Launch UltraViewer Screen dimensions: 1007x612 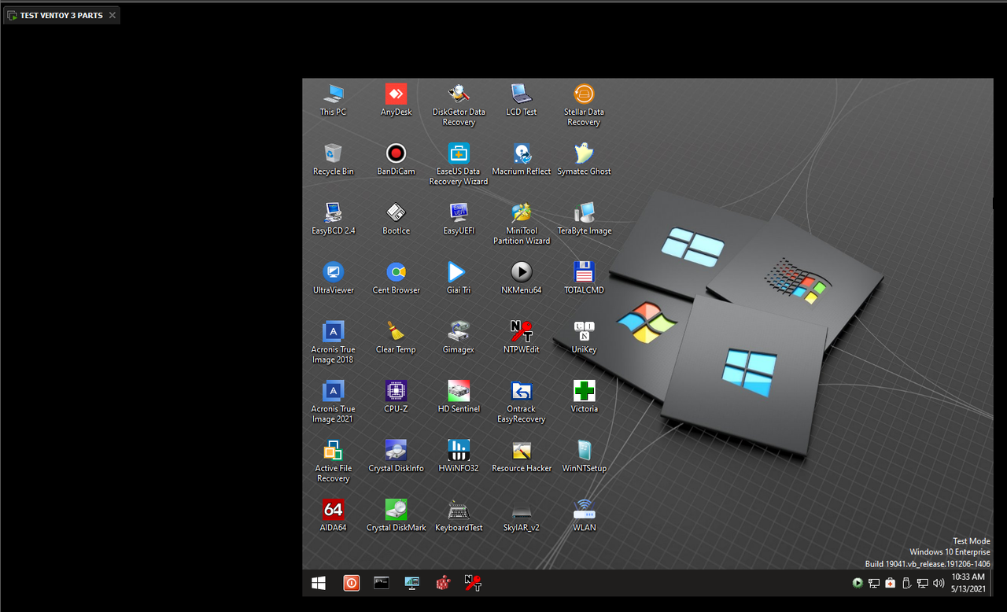333,278
